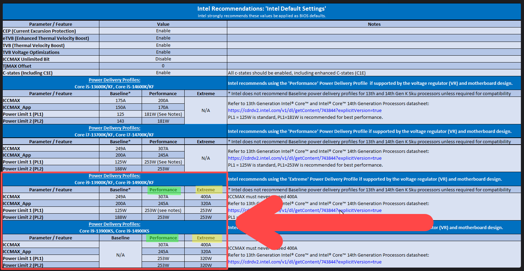This screenshot has height=271, width=524.
Task: Select the 'TVB Voltage Optimizations' row label
Action: click(31, 52)
